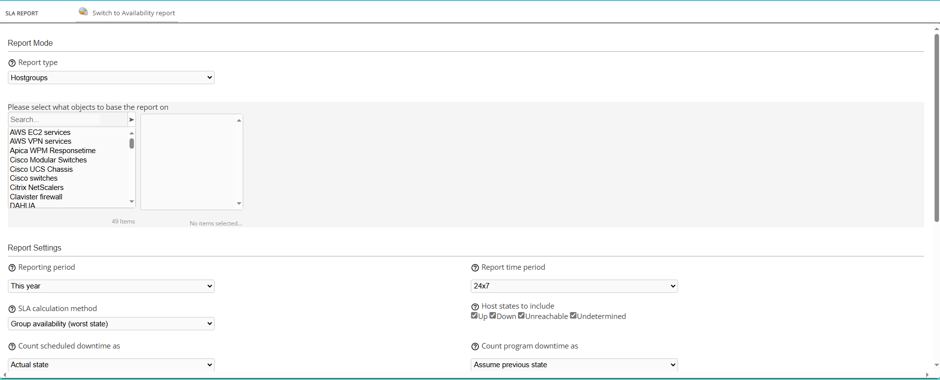The width and height of the screenshot is (940, 380).
Task: Open the Reporting period This year dropdown
Action: click(111, 286)
